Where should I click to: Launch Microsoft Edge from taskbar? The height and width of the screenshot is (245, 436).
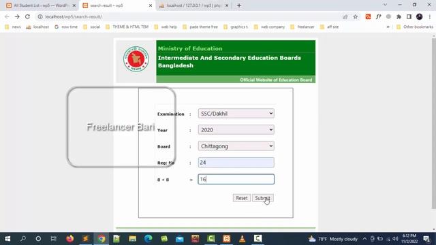click(x=149, y=239)
